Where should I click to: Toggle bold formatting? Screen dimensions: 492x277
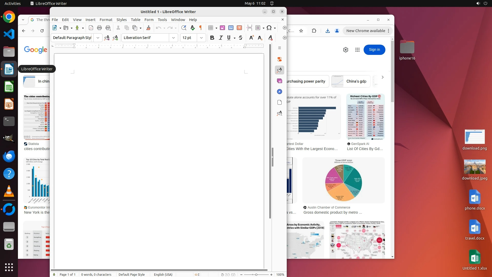coord(212,38)
